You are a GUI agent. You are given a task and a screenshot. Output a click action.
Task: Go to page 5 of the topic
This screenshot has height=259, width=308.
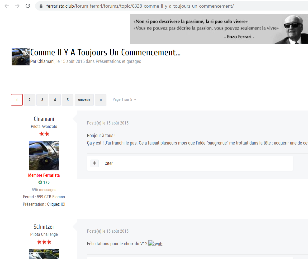click(x=68, y=100)
